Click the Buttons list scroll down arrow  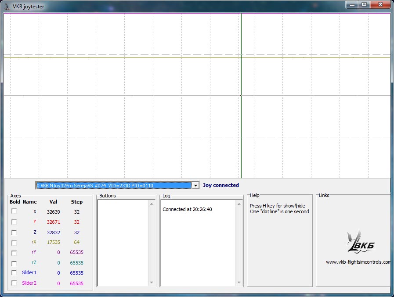coord(152,283)
